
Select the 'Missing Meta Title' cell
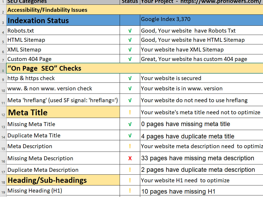[x=63, y=124]
